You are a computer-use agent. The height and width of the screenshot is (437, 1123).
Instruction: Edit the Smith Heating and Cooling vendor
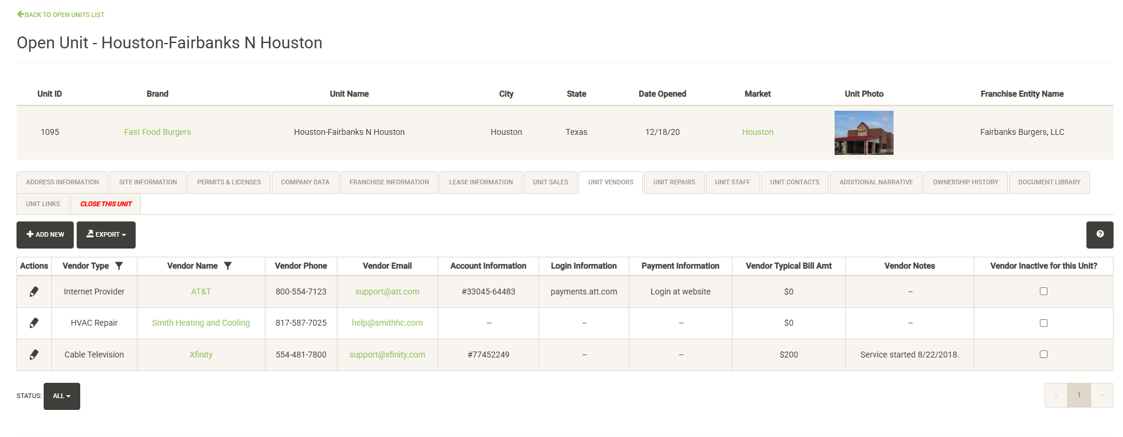click(34, 323)
